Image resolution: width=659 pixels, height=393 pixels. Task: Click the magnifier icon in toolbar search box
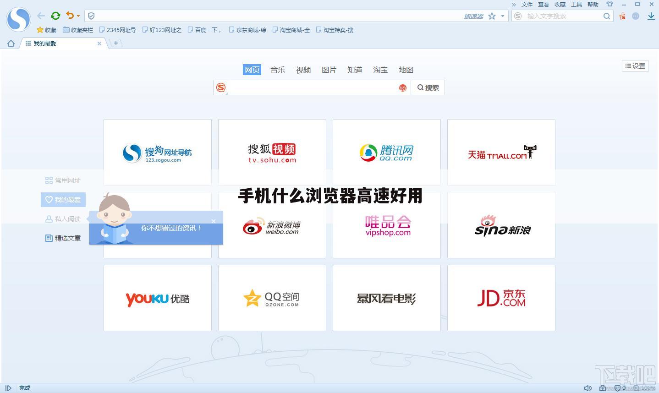pyautogui.click(x=607, y=16)
